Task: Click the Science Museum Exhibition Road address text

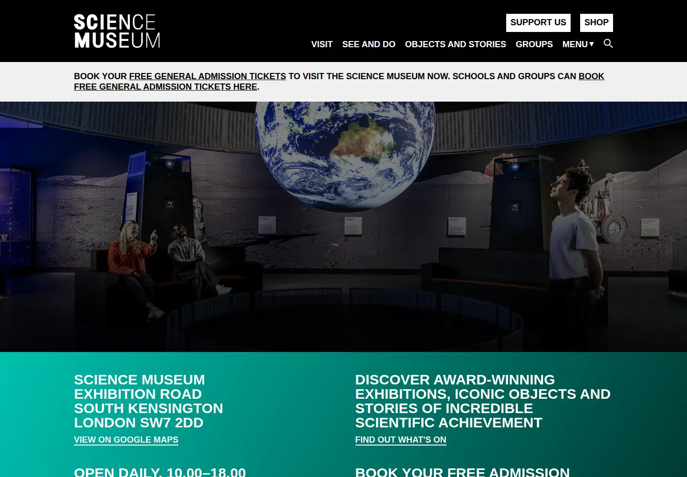Action: pos(148,401)
